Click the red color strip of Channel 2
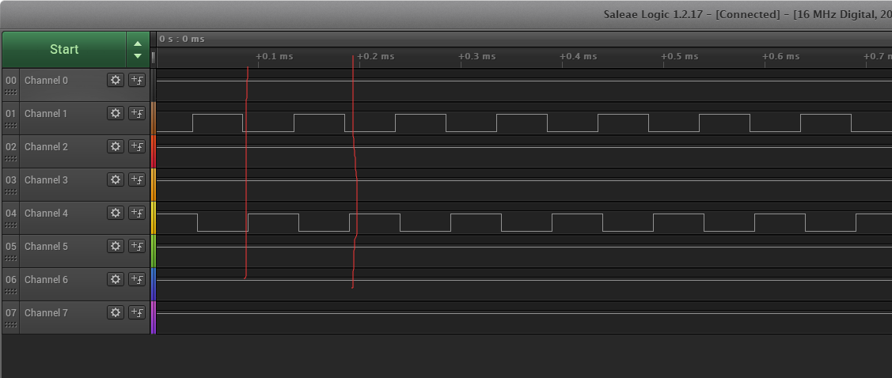Image resolution: width=892 pixels, height=378 pixels. [x=153, y=151]
